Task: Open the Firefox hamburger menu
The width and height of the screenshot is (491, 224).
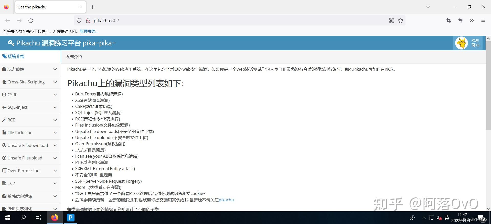Action: (483, 21)
